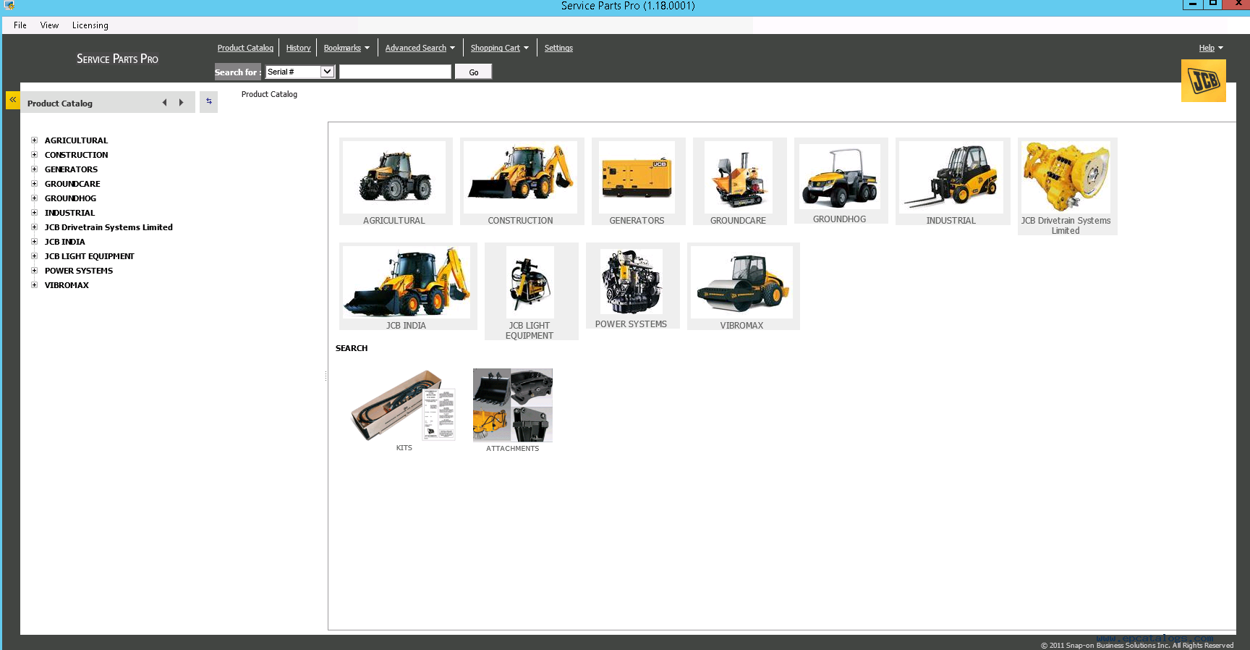Open the Advanced Search dropdown menu
1250x650 pixels.
420,48
